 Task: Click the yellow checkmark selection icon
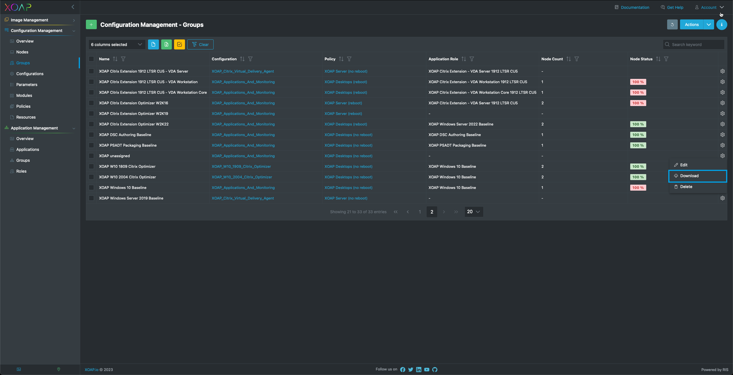(x=180, y=45)
